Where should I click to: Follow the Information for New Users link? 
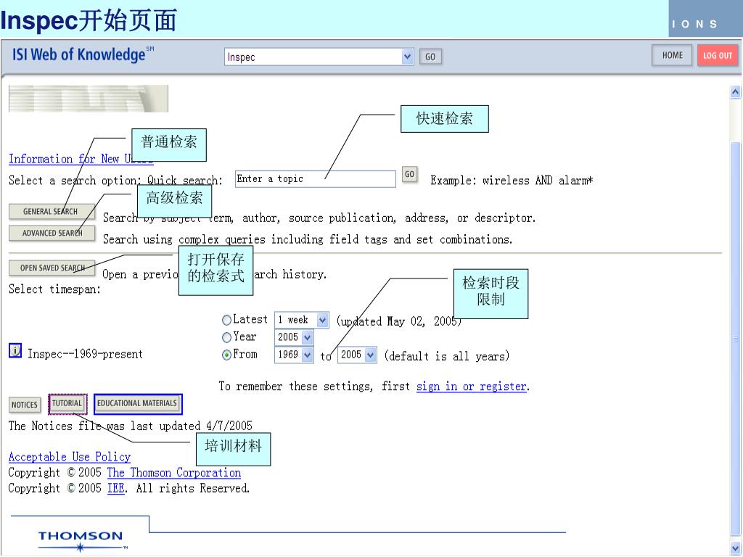[81, 159]
